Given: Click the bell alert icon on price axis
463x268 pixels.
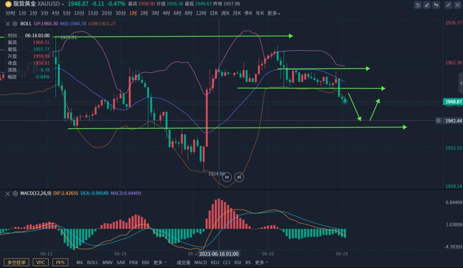Looking at the screenshot, I should (x=438, y=121).
